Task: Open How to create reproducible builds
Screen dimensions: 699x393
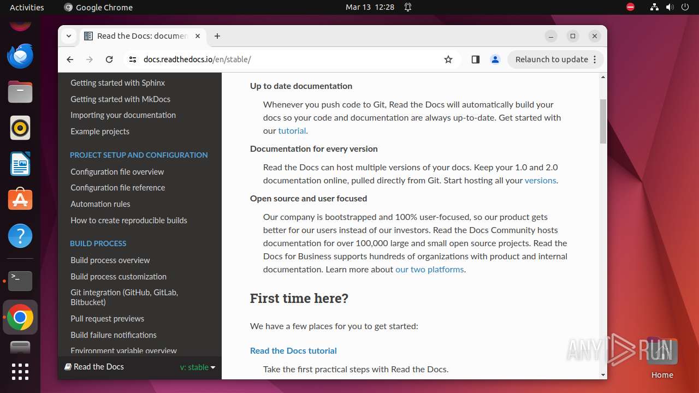Action: click(129, 221)
